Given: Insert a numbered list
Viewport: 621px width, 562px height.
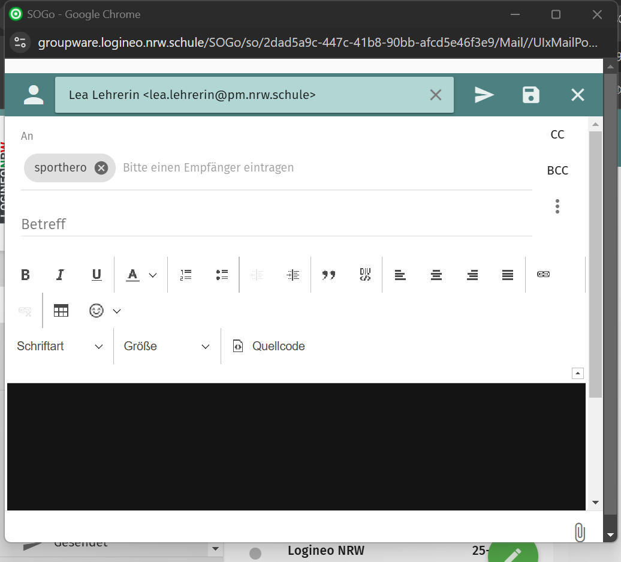Looking at the screenshot, I should [x=186, y=275].
